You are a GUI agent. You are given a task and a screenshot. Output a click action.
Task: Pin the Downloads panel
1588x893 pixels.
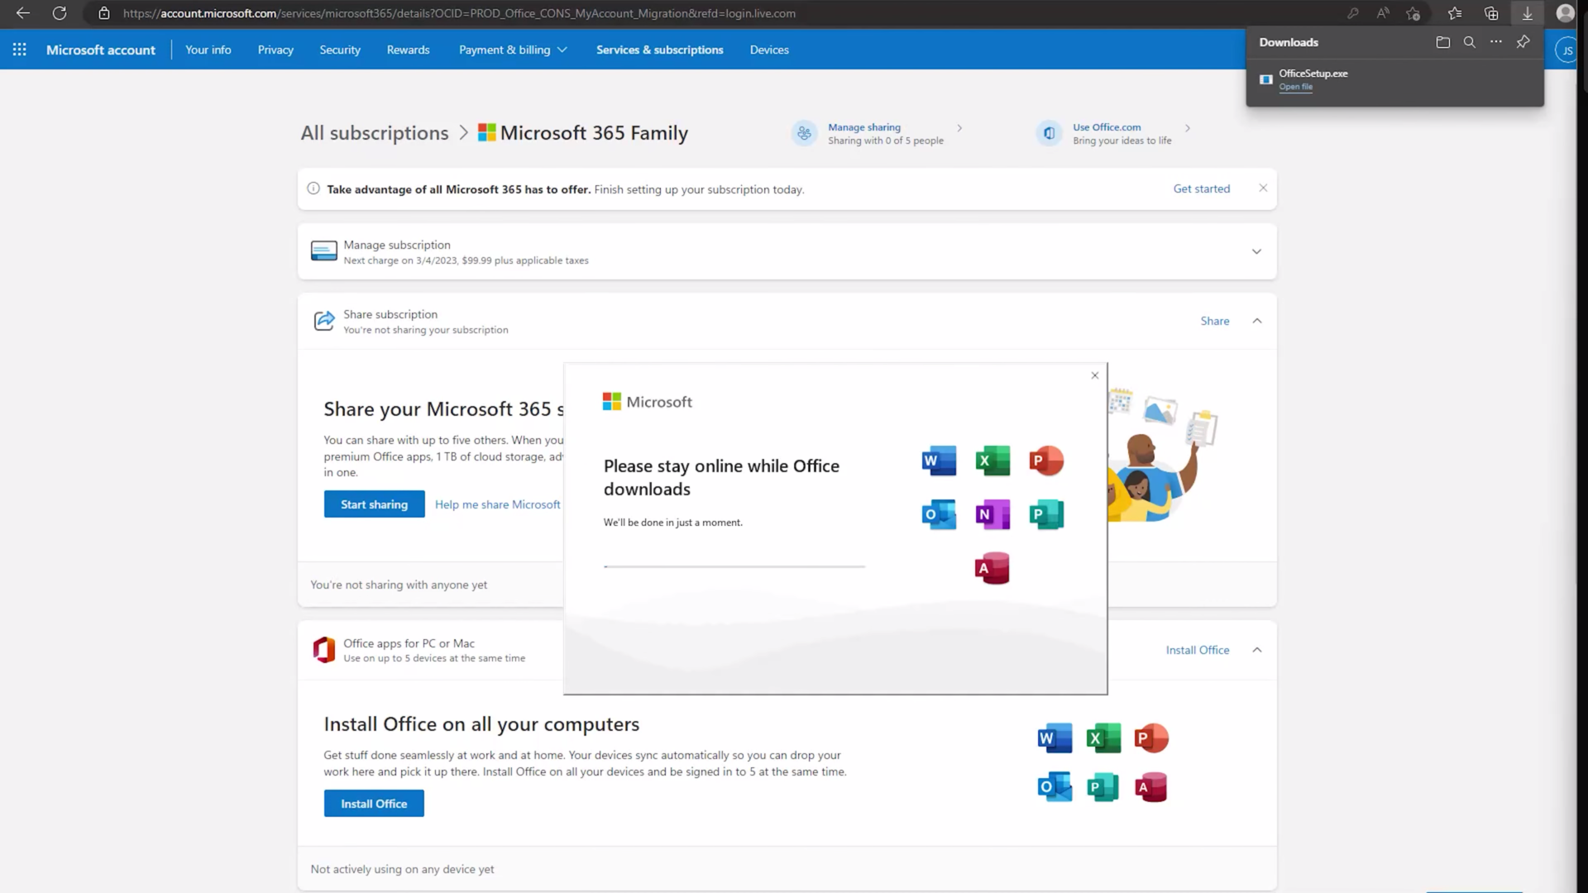point(1523,41)
